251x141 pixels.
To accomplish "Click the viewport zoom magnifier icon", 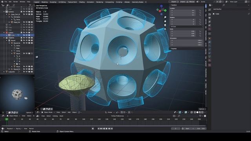I will (x=165, y=17).
